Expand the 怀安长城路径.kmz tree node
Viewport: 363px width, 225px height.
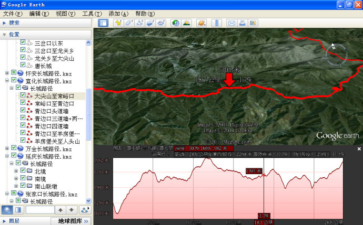pos(7,73)
